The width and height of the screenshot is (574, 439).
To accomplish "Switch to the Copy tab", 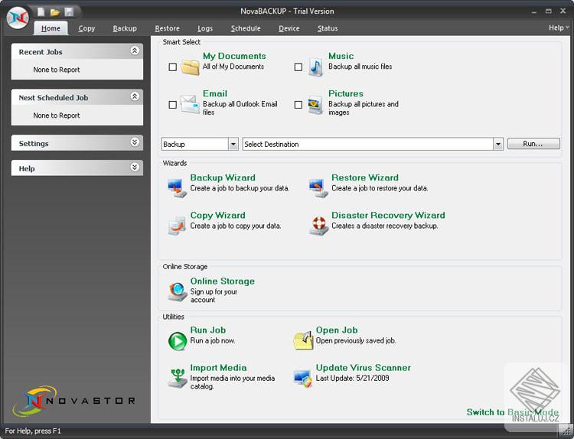I will [x=86, y=28].
